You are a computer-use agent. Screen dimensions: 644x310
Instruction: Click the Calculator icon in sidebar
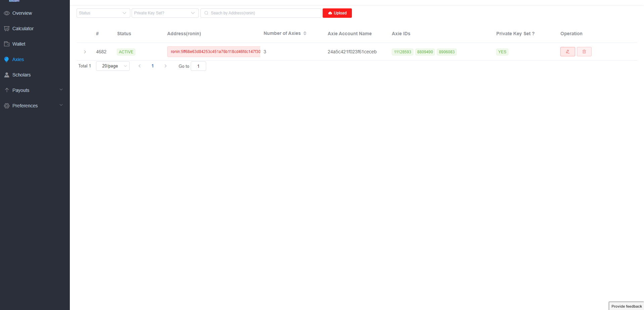pos(7,29)
